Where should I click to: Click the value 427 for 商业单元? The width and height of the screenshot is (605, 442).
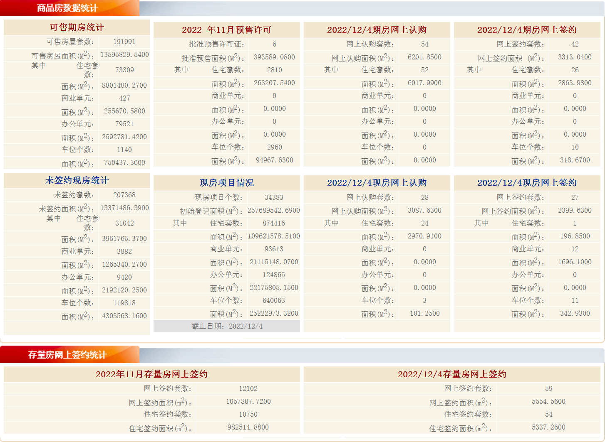[x=124, y=98]
